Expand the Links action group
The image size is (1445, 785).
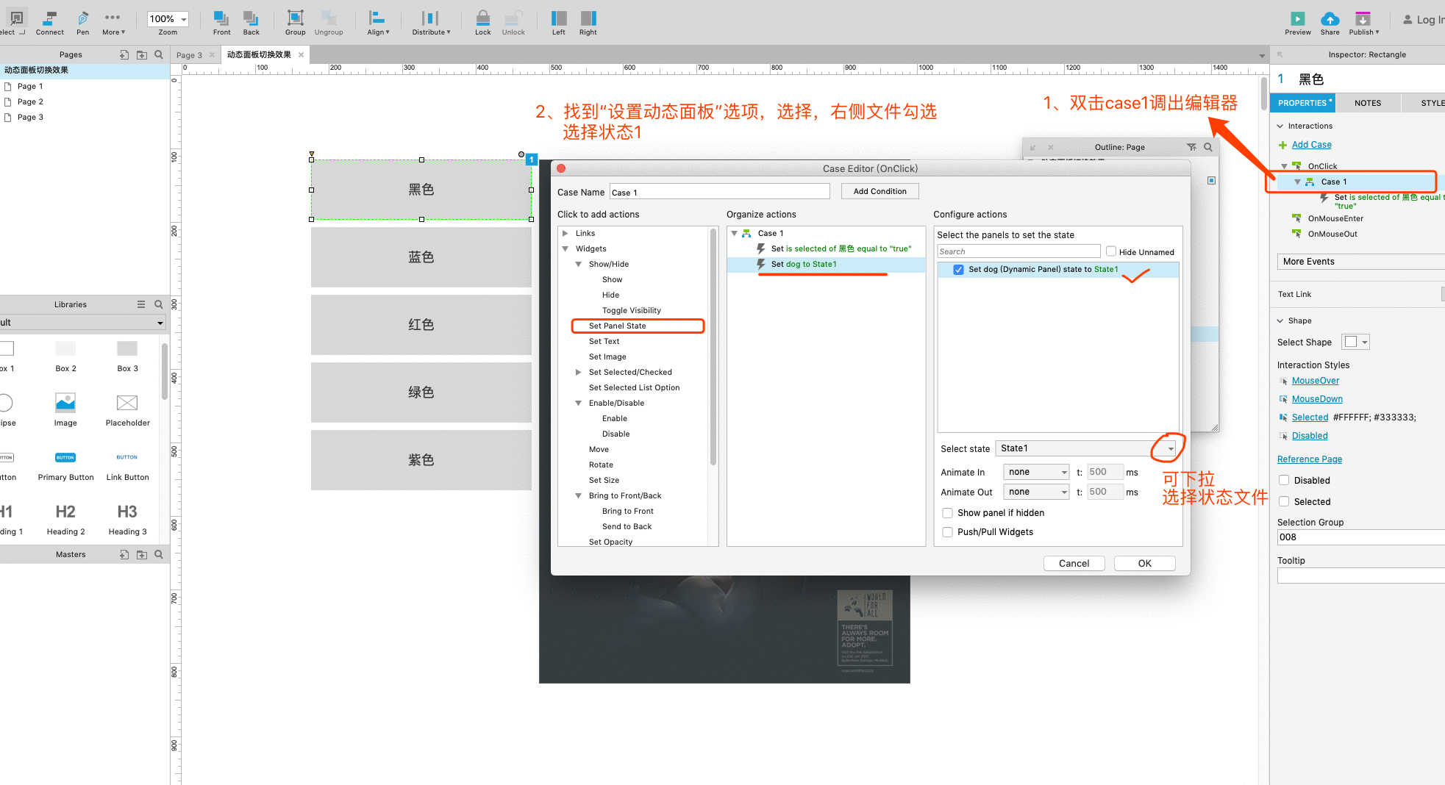click(x=565, y=233)
